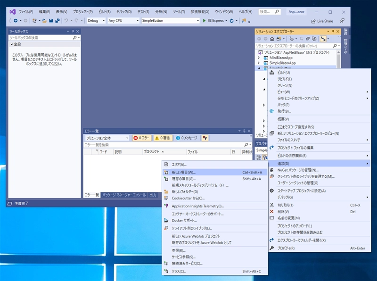
Task: Toggle the 0 メッセージ messages filter
Action: tap(187, 138)
